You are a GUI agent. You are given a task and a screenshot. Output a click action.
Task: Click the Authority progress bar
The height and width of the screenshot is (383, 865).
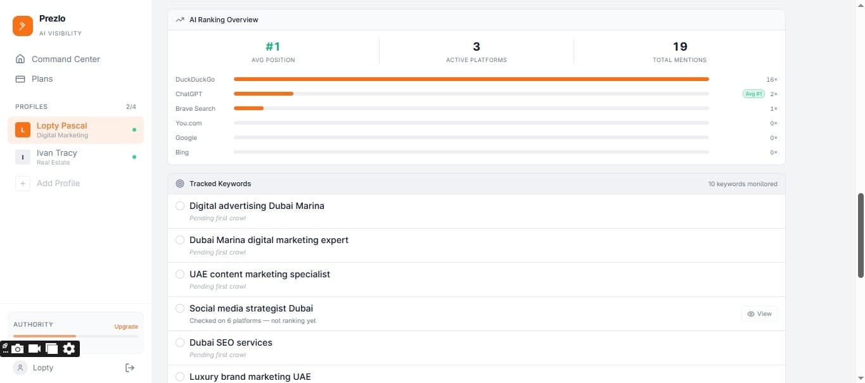tap(75, 336)
